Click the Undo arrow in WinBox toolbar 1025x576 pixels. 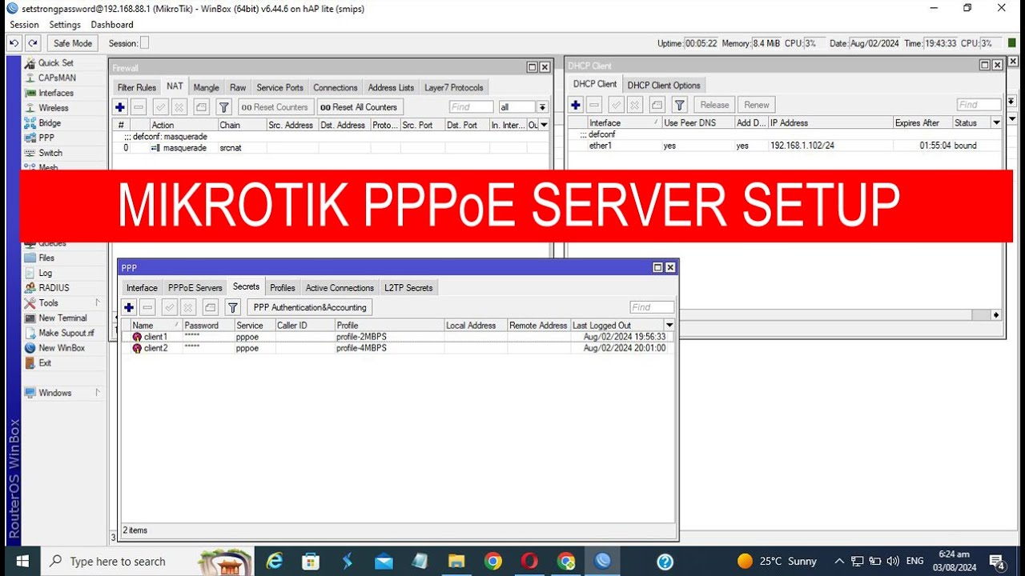tap(14, 43)
